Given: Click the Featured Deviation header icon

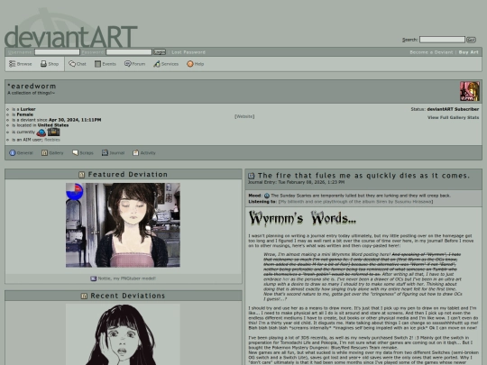Looking at the screenshot, I should tap(82, 175).
